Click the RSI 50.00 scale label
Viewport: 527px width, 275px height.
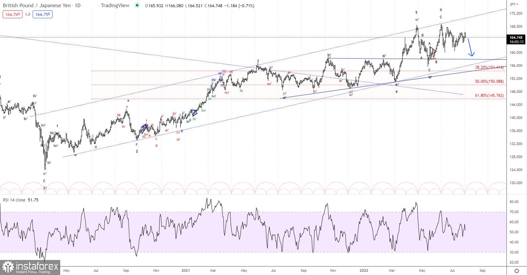tap(514, 232)
